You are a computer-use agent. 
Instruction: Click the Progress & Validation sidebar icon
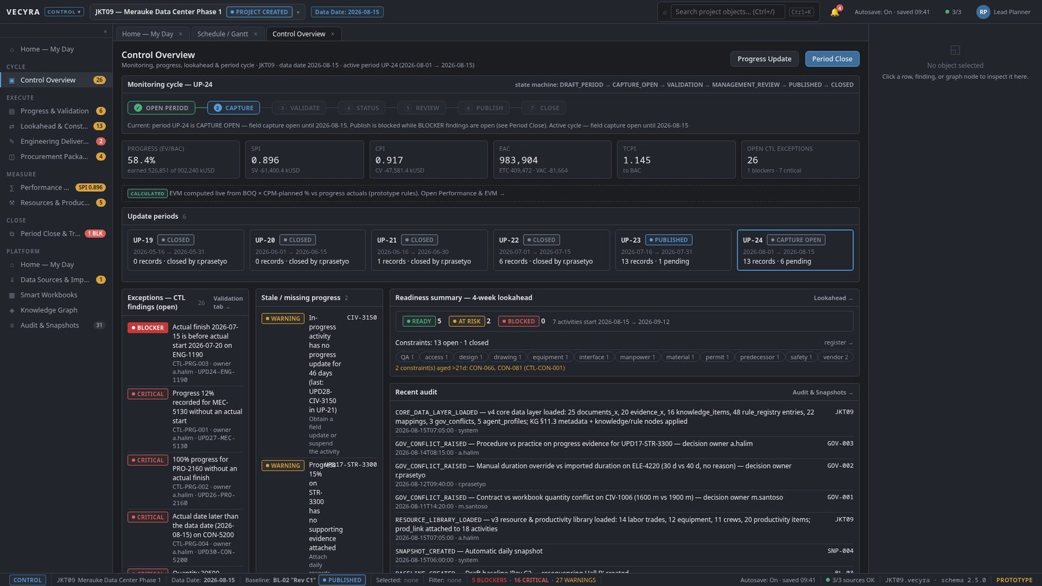pos(12,111)
